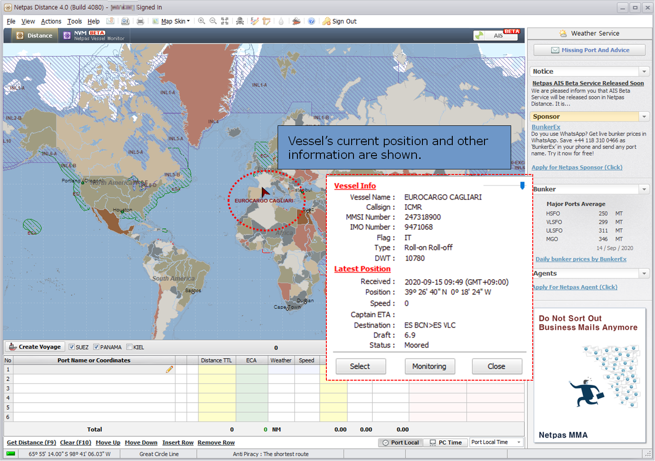Image resolution: width=655 pixels, height=461 pixels.
Task: Click the green status indicator in status bar
Action: (11, 454)
